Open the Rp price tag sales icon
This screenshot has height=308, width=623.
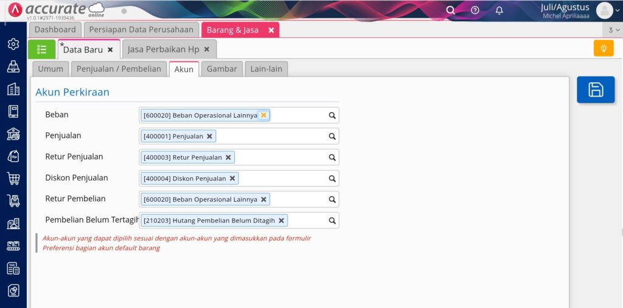13,156
